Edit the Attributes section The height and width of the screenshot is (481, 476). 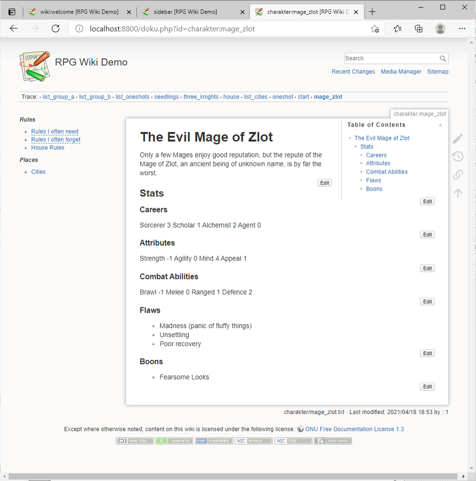pos(427,269)
